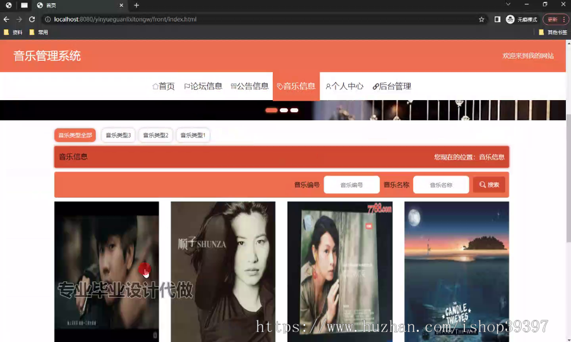Filter by 音乐类型2
571x342 pixels.
[x=155, y=135]
